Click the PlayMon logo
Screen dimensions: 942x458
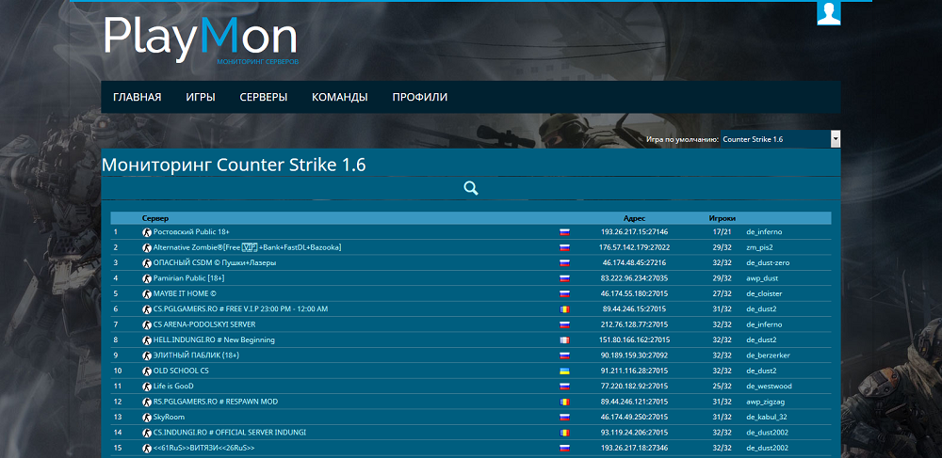(201, 38)
